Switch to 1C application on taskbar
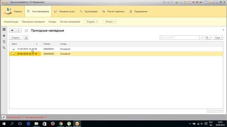 77,124
